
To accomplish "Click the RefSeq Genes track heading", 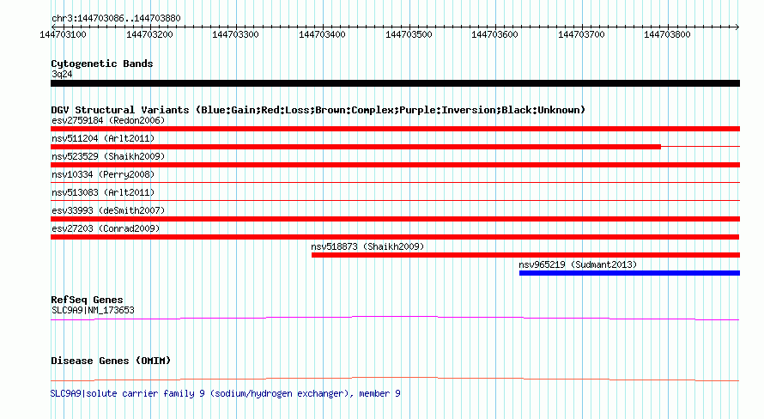I will tap(87, 300).
